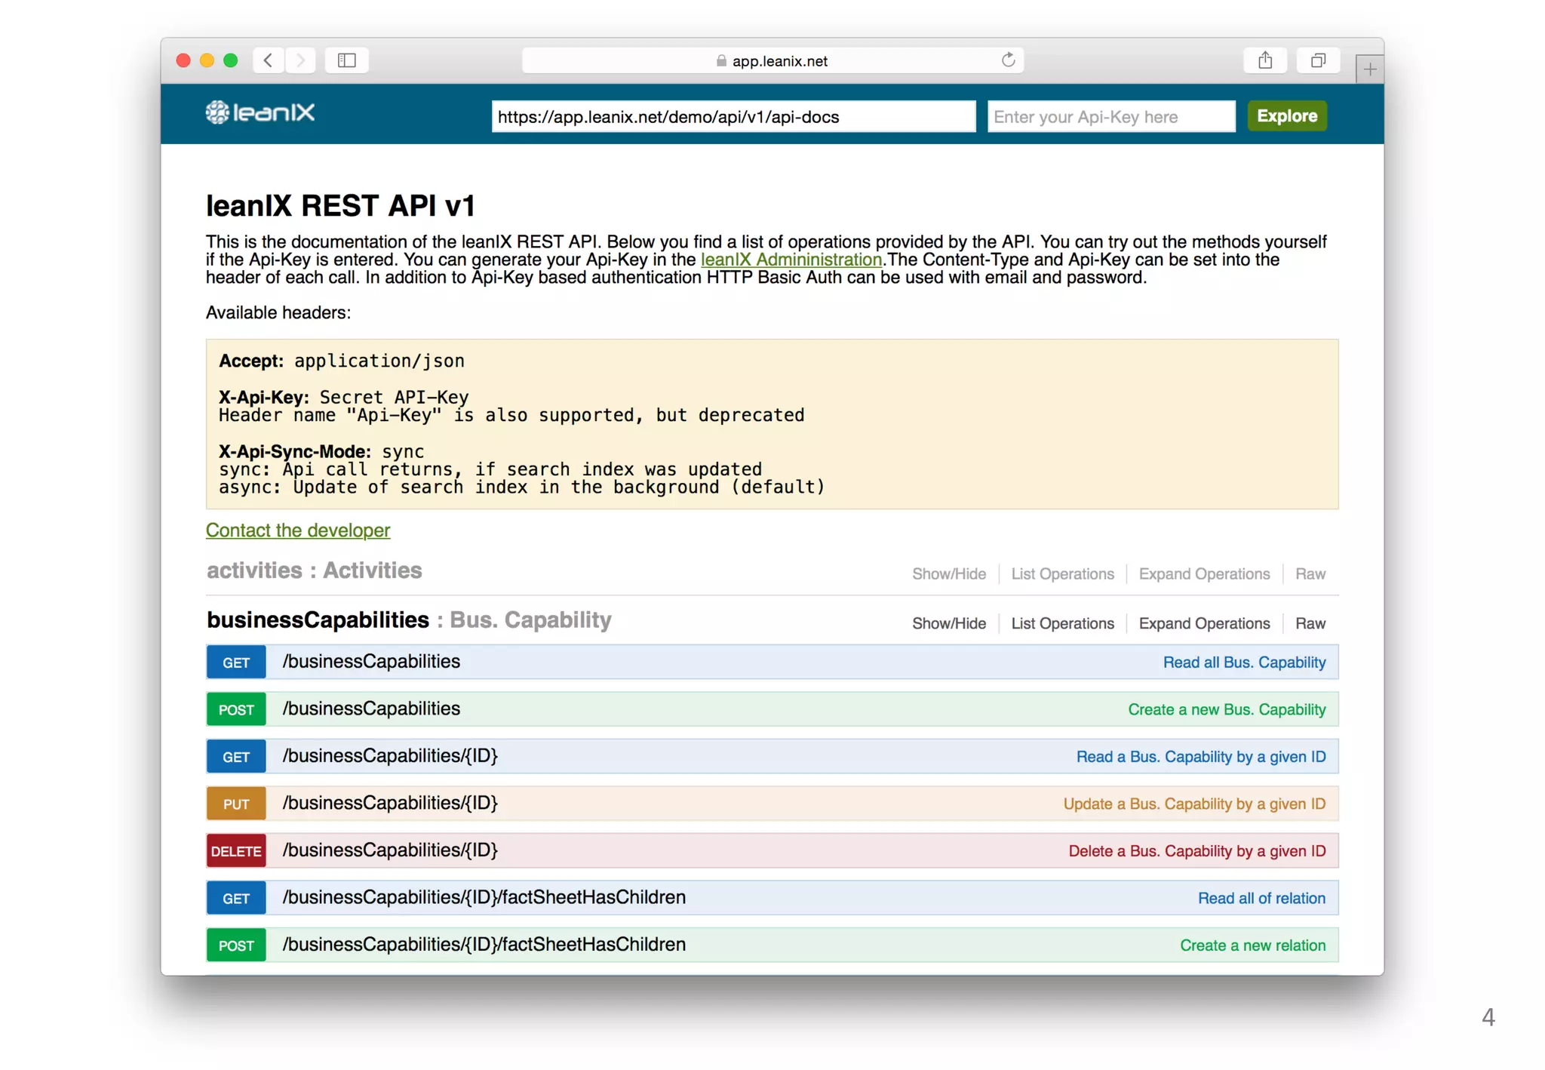Click the Api-Key input field
This screenshot has height=1070, width=1545.
point(1110,117)
